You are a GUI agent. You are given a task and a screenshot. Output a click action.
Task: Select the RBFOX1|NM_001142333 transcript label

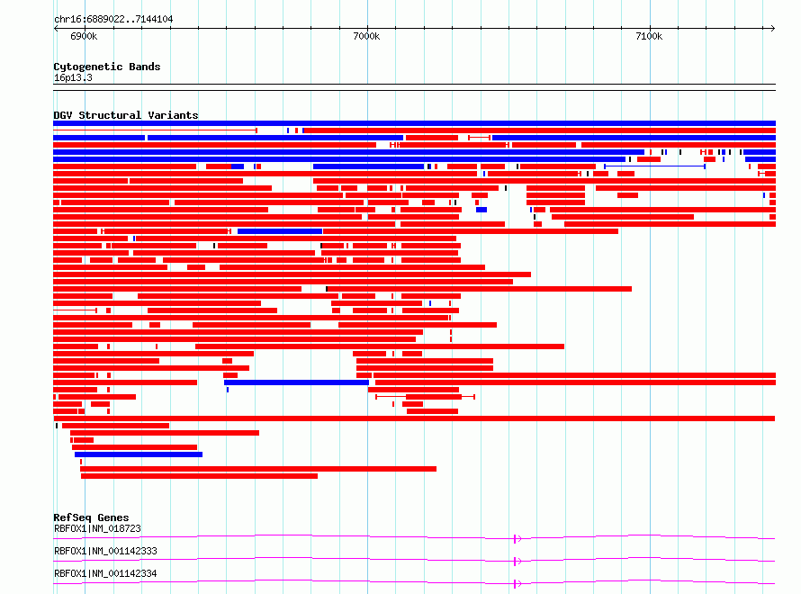click(x=105, y=551)
